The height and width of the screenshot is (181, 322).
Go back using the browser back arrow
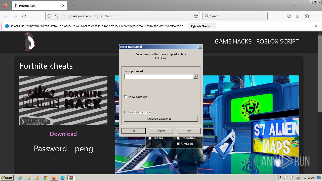tap(6, 16)
